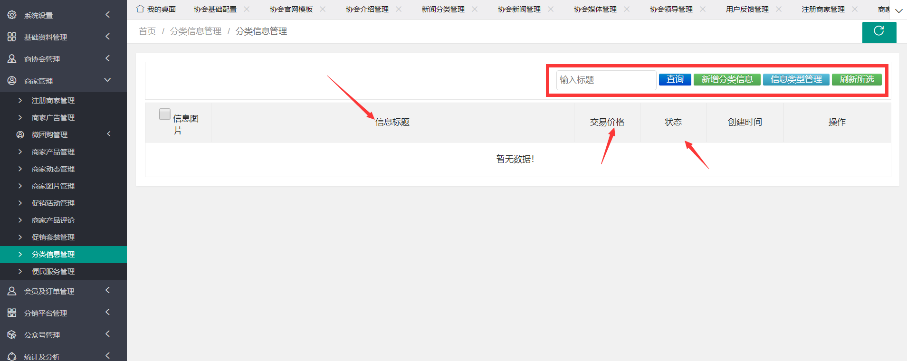The image size is (907, 361).
Task: Click the 会员及订单管理 user icon
Action: tap(12, 291)
